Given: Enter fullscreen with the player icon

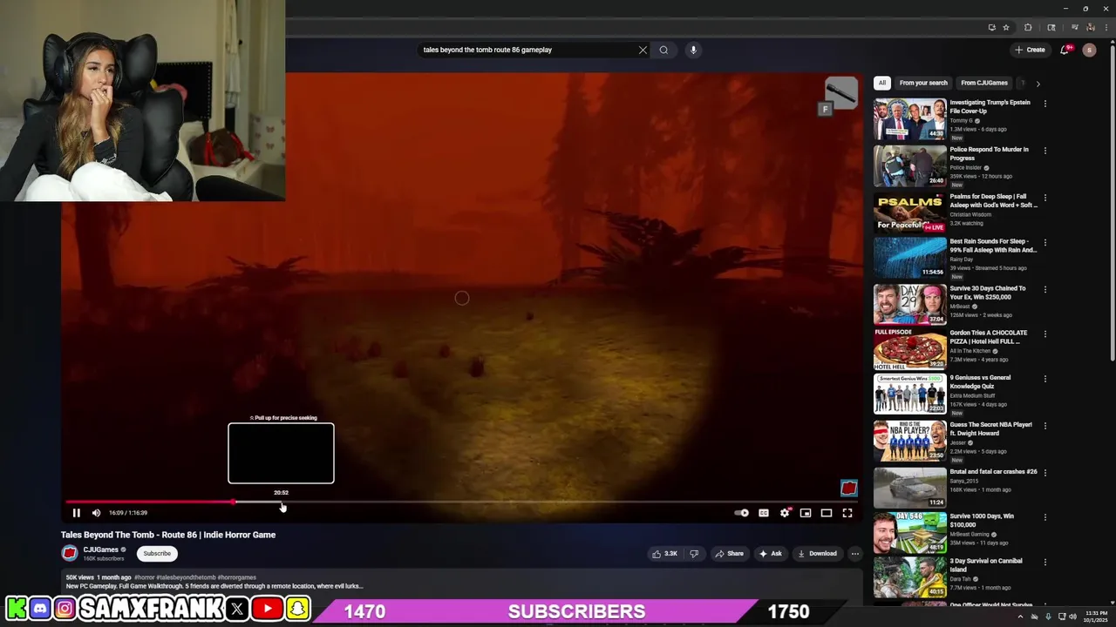Looking at the screenshot, I should click(x=847, y=513).
